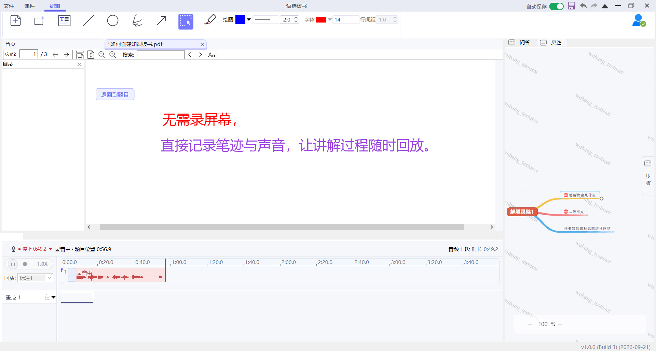This screenshot has height=351, width=656.
Task: Select the arrow drawing tool
Action: (162, 21)
